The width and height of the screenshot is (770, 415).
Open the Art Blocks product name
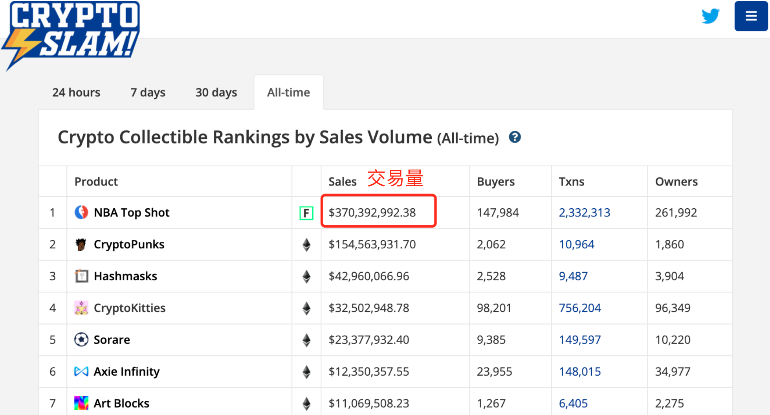121,403
